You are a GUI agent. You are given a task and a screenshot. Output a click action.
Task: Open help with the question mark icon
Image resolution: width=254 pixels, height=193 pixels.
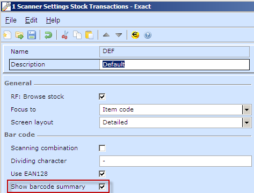pyautogui.click(x=148, y=35)
